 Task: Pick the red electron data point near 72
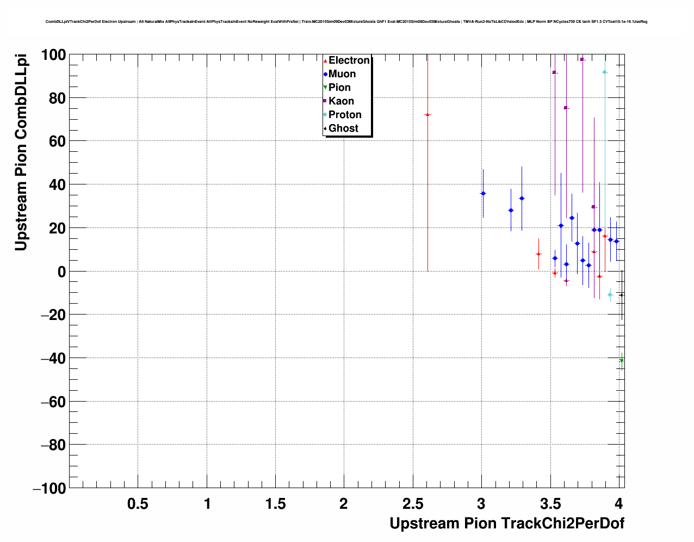pos(427,115)
